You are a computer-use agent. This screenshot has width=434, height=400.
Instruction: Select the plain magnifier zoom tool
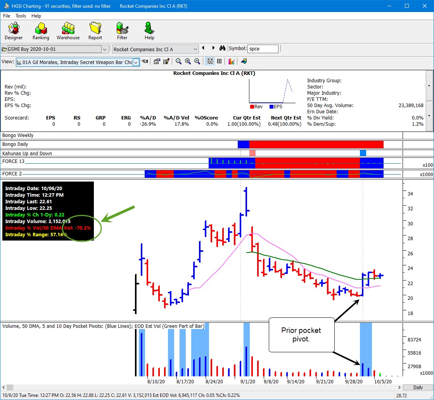[178, 61]
